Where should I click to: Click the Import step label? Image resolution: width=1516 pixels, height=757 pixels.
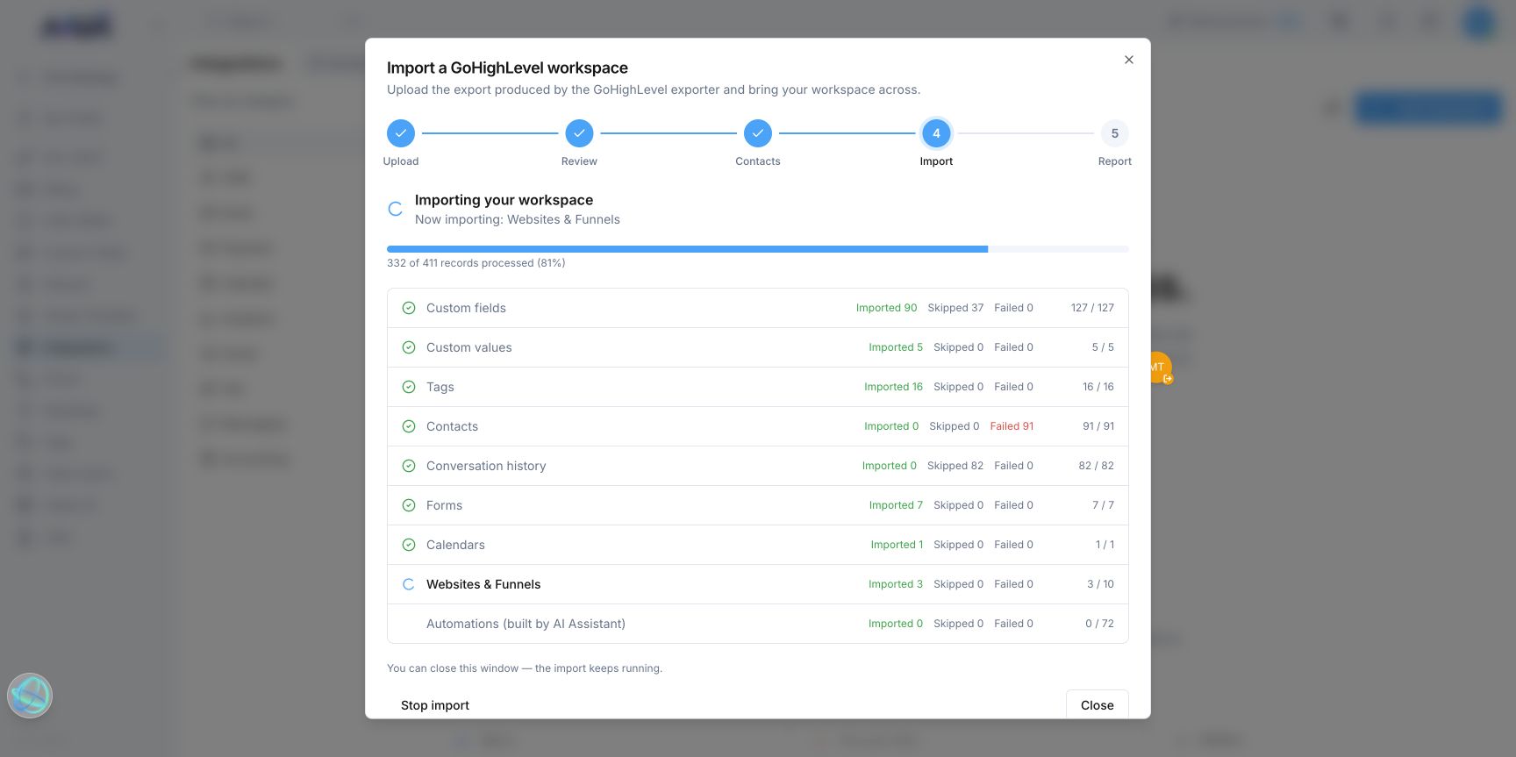pos(936,161)
